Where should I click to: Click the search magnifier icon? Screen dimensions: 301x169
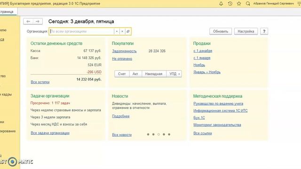point(248,3)
